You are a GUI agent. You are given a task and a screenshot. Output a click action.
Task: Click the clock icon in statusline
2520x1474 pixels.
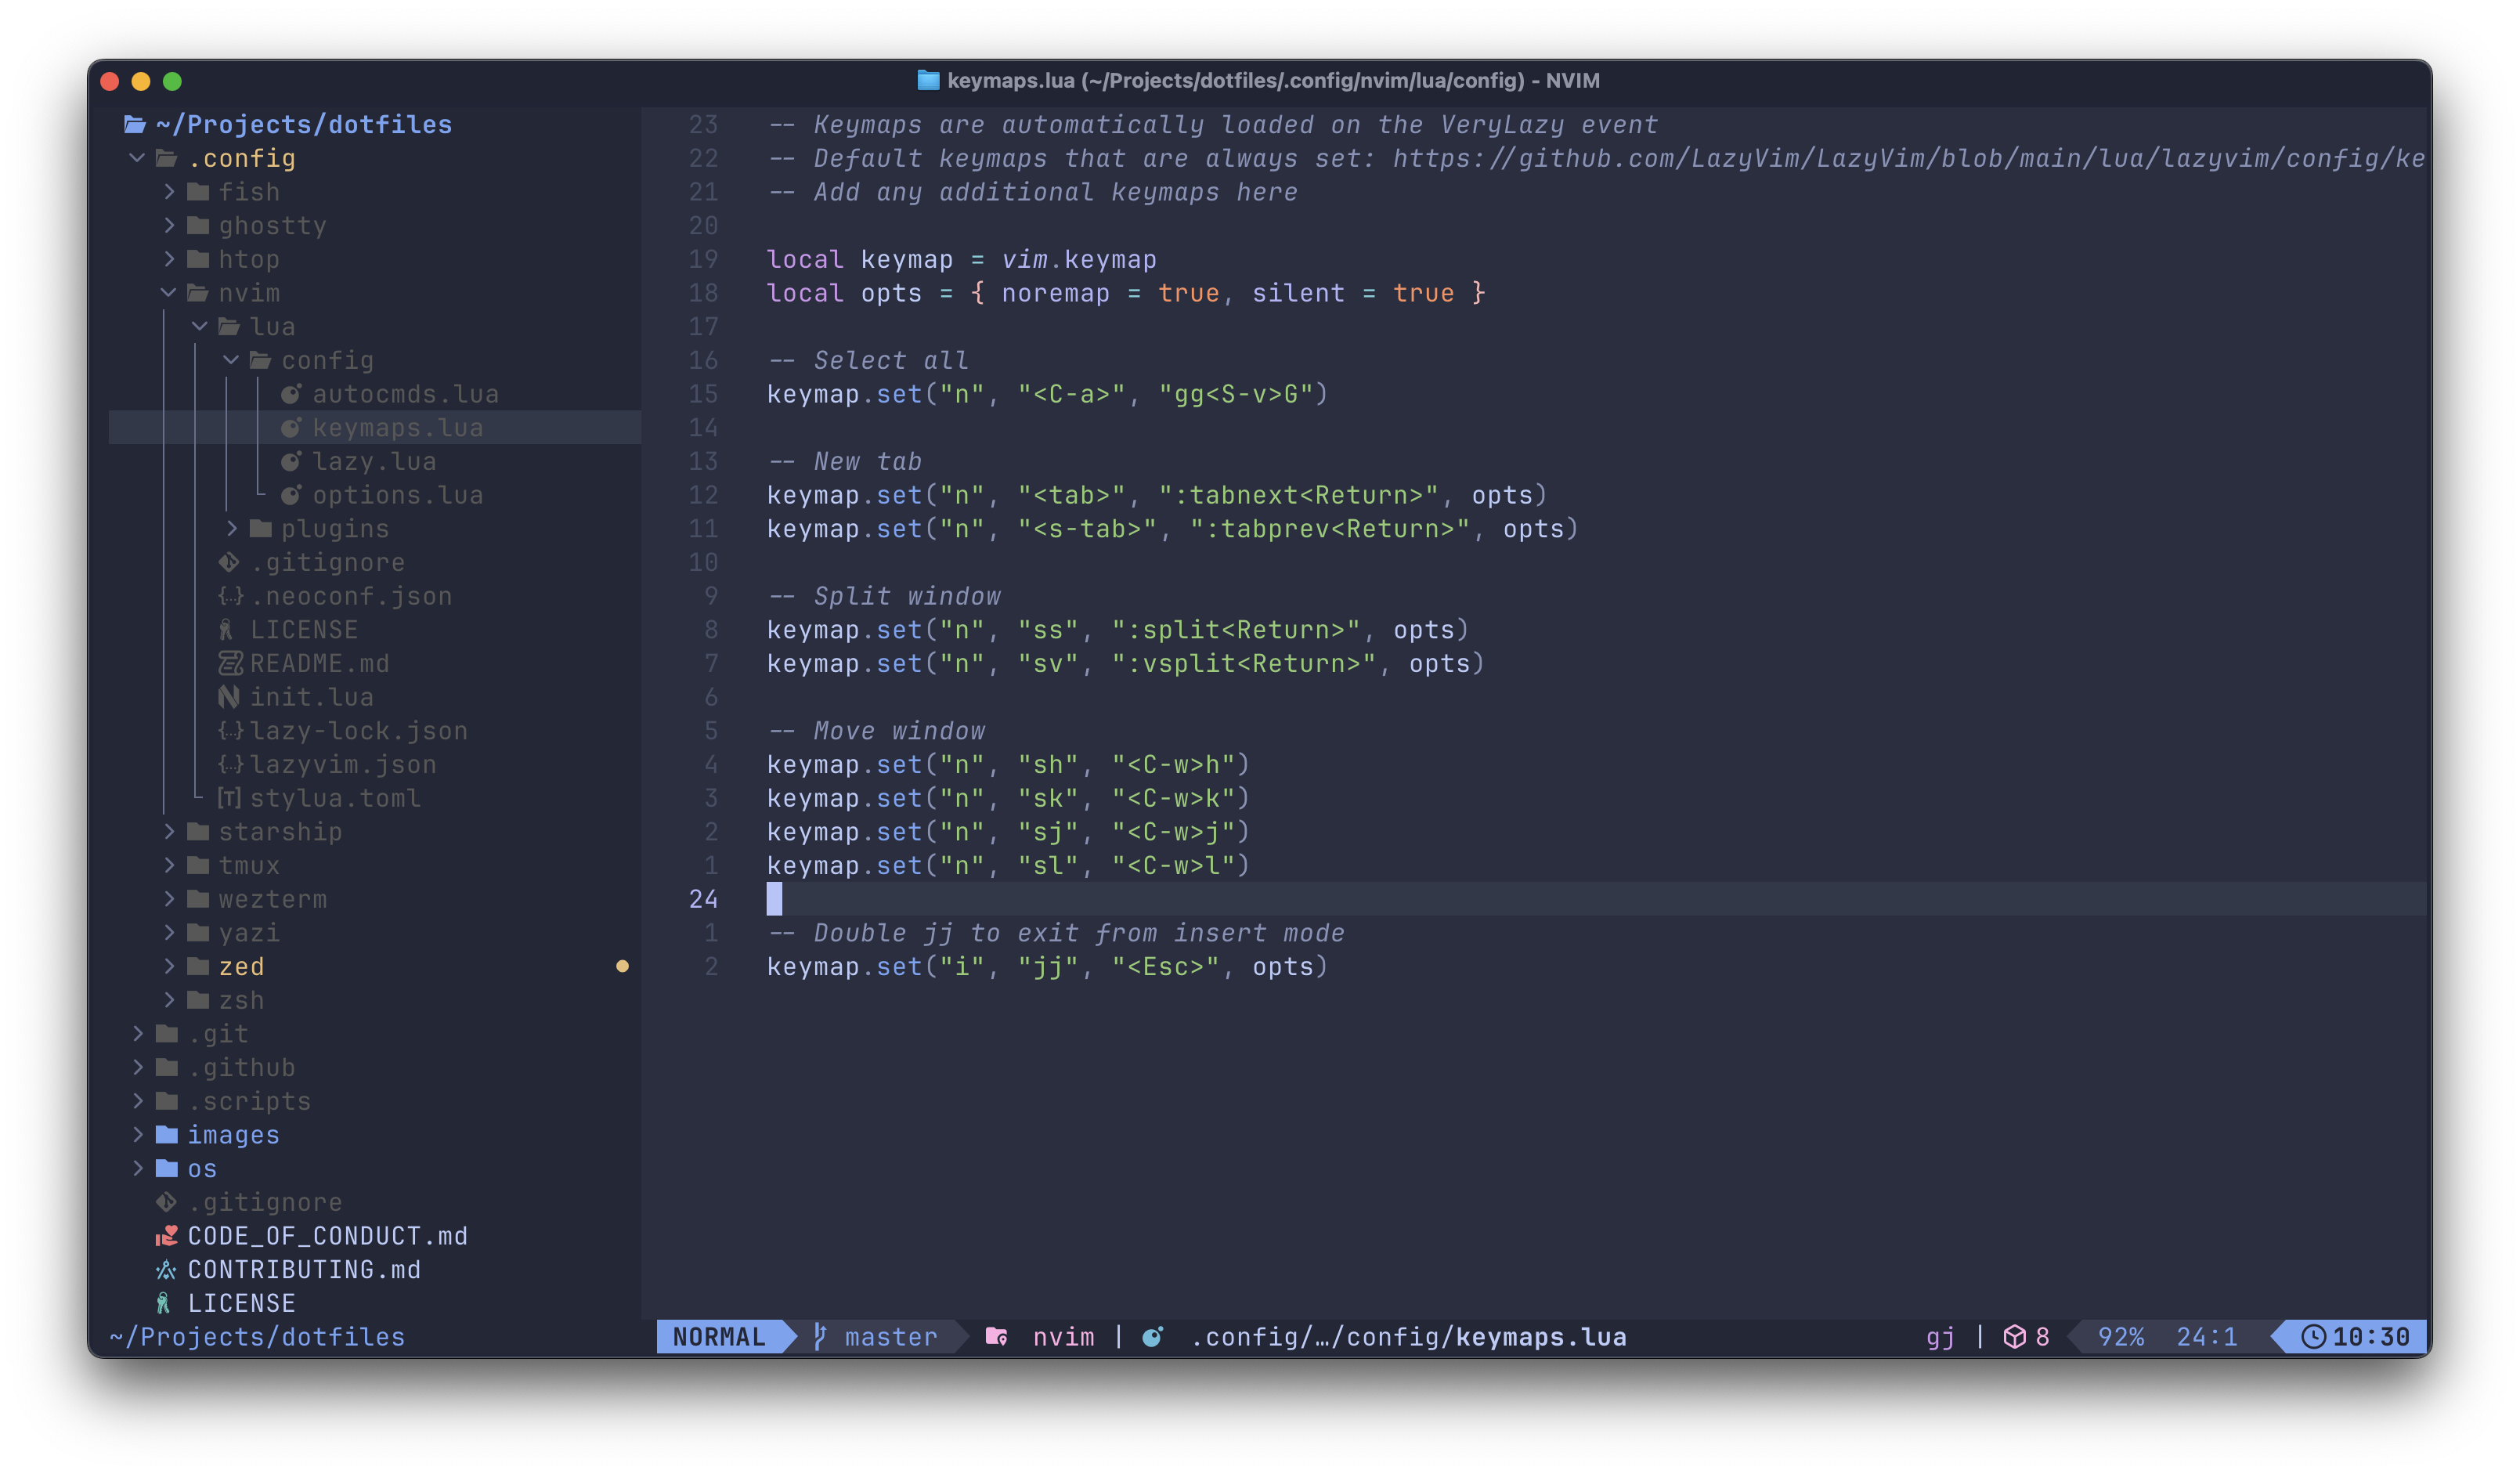2313,1336
